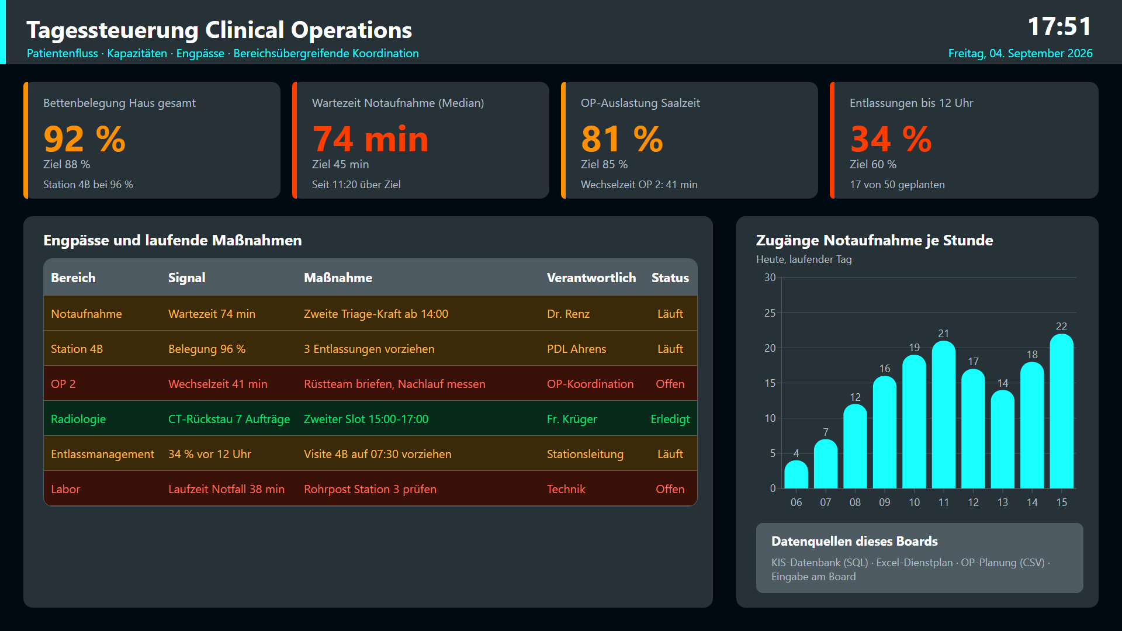Click the date Freitag, 04. September 2026
This screenshot has width=1122, height=631.
pyautogui.click(x=1020, y=53)
